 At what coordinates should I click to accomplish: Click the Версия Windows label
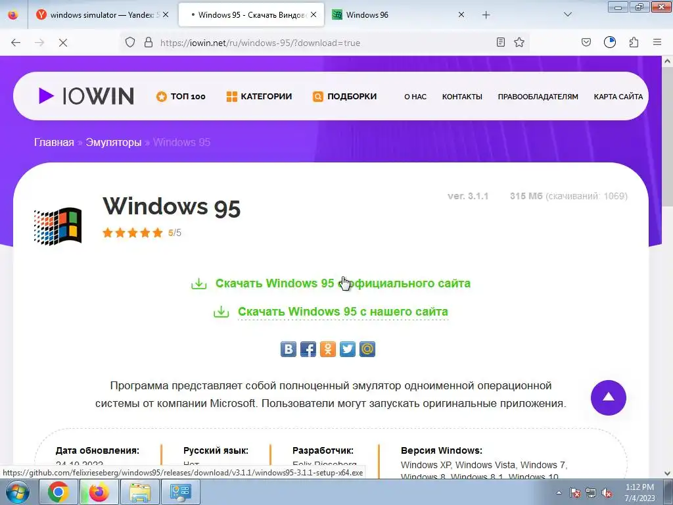point(442,450)
